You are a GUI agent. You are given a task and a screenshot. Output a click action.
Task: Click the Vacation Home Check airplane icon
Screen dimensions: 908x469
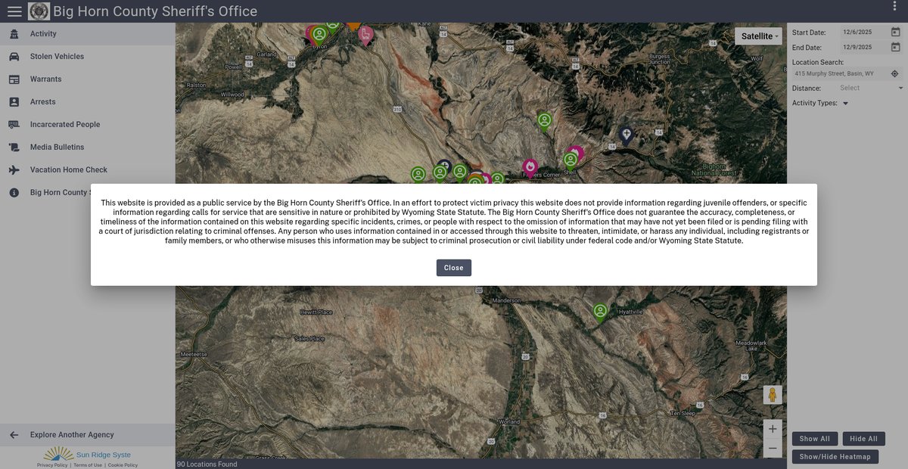pos(14,170)
